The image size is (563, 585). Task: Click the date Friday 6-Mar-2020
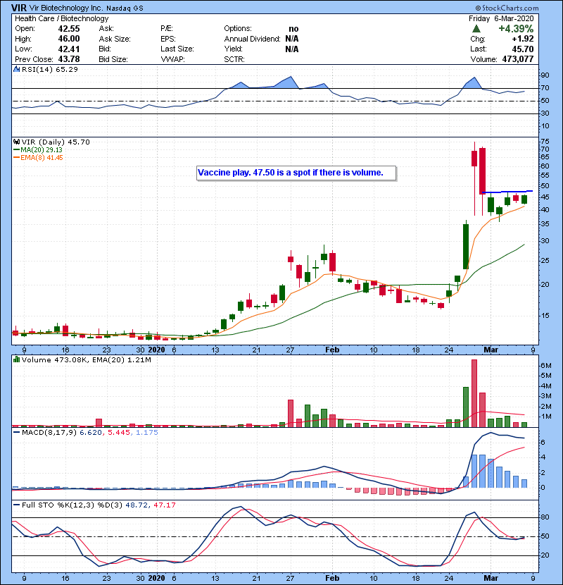click(501, 18)
